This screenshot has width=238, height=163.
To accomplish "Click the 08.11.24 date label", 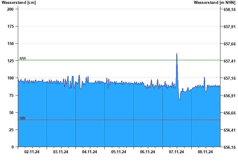I will pos(205,152).
